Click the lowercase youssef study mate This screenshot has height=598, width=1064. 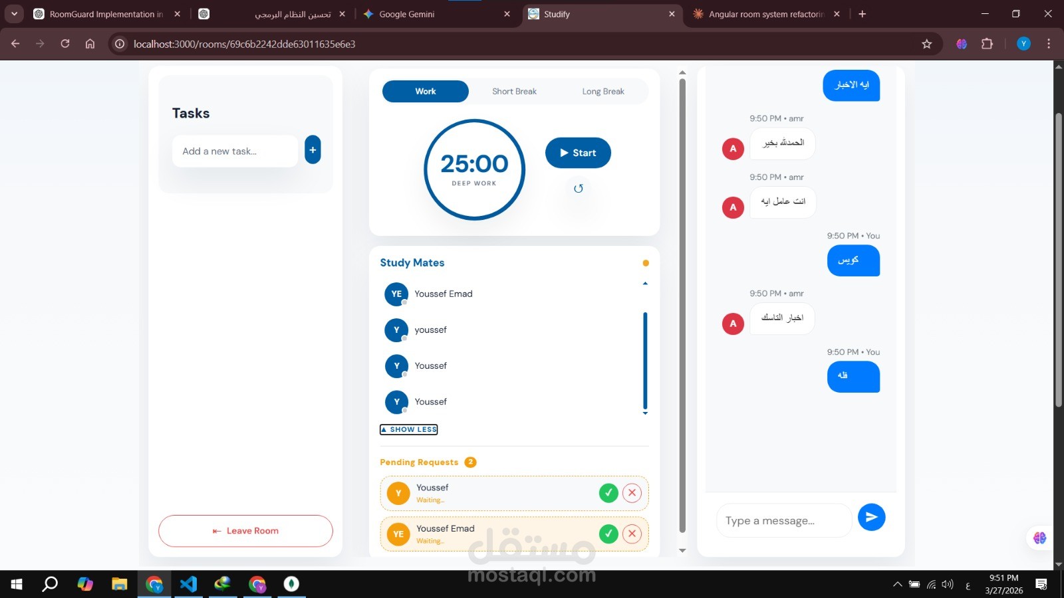point(430,330)
